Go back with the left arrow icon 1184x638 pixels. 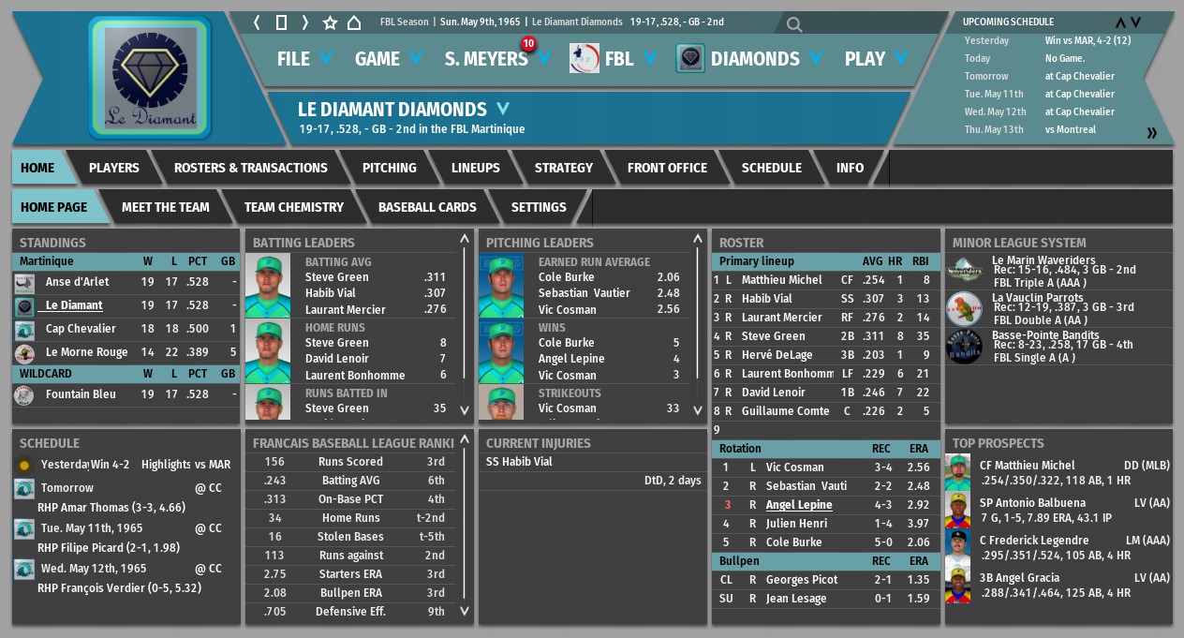point(258,22)
